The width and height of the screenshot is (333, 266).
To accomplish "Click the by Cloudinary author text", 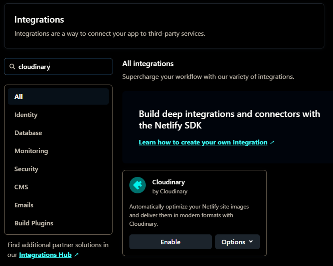I will point(169,191).
